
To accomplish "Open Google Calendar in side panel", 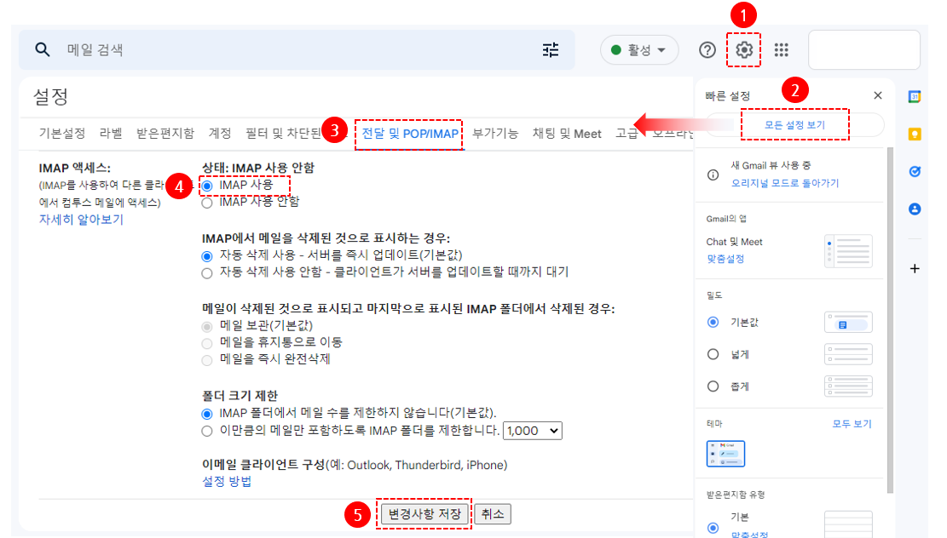I will click(915, 97).
